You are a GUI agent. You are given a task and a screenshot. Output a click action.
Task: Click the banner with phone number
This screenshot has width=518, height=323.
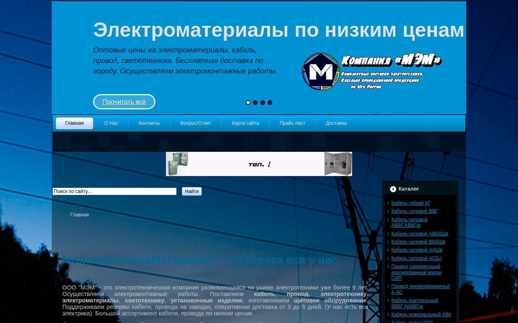click(259, 164)
